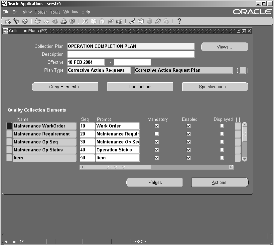The width and height of the screenshot is (274, 245).
Task: Click the Zoom toolbar icon
Action: [141, 21]
